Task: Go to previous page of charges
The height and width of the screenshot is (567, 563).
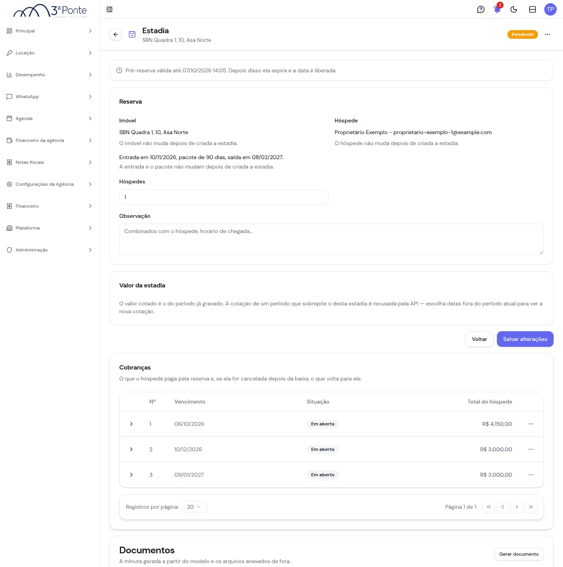Action: tap(503, 507)
